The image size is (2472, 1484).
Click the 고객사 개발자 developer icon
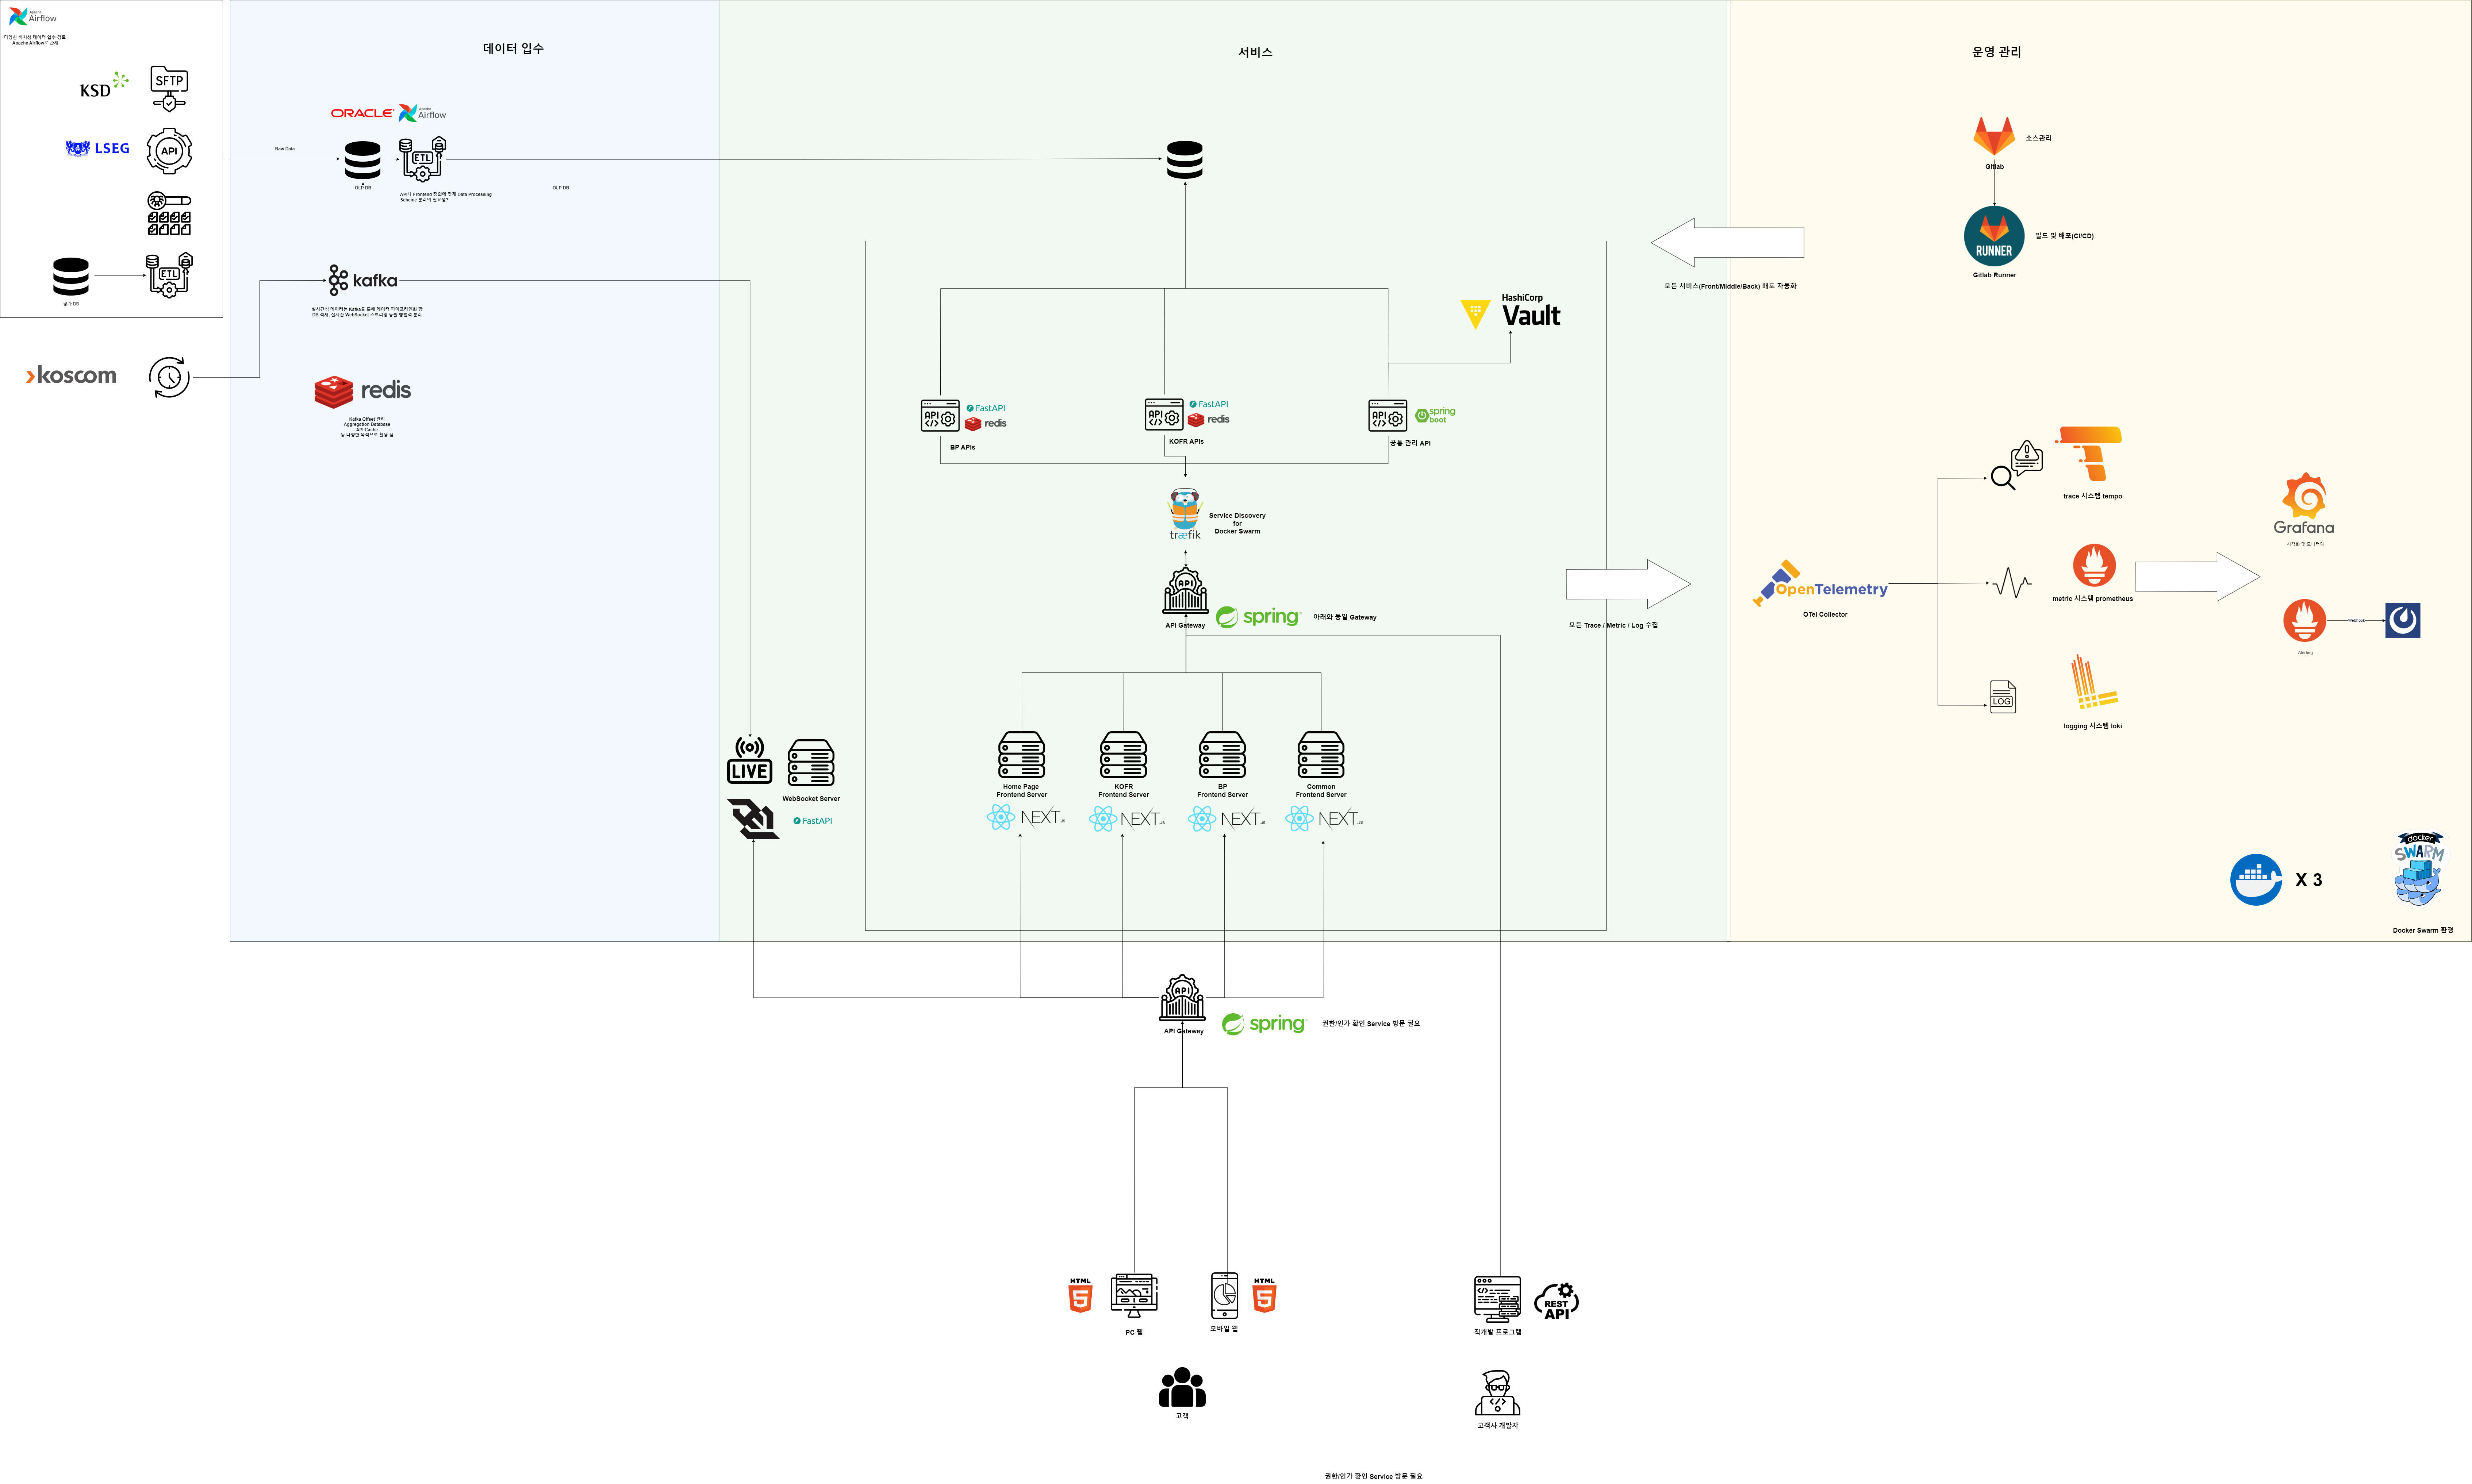[1498, 1393]
